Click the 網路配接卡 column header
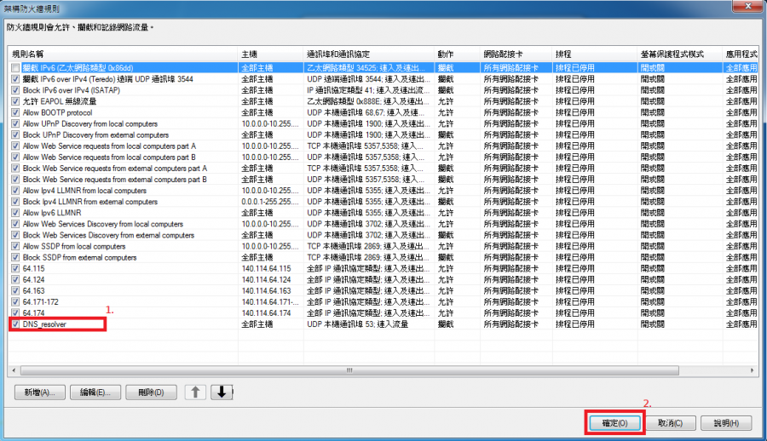Screen dimensions: 767x441 (x=515, y=54)
